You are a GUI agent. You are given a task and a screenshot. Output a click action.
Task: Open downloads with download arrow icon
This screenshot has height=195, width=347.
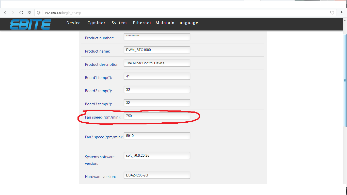(342, 13)
